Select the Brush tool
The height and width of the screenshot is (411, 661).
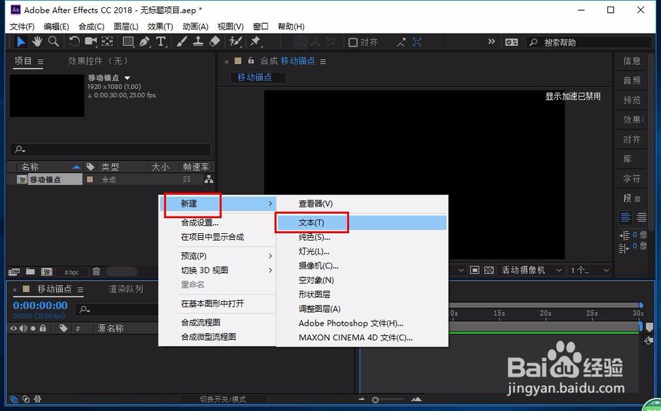(x=182, y=42)
